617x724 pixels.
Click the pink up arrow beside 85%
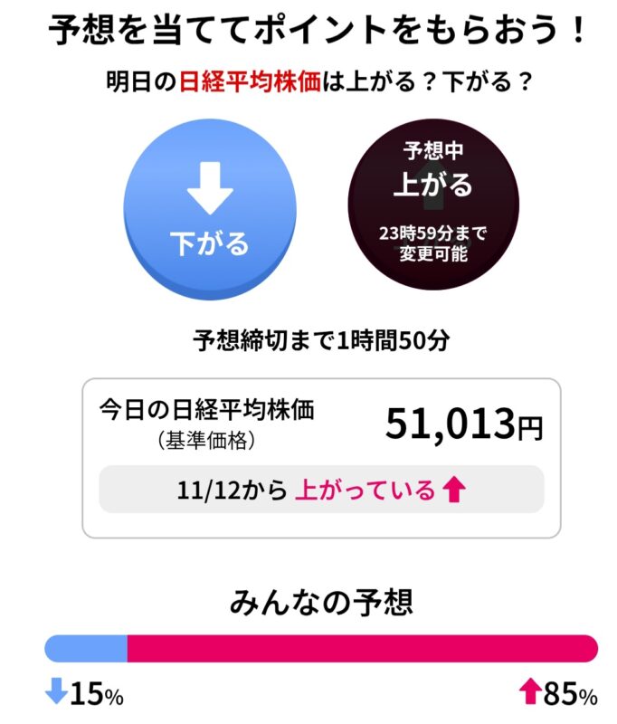[x=530, y=693]
